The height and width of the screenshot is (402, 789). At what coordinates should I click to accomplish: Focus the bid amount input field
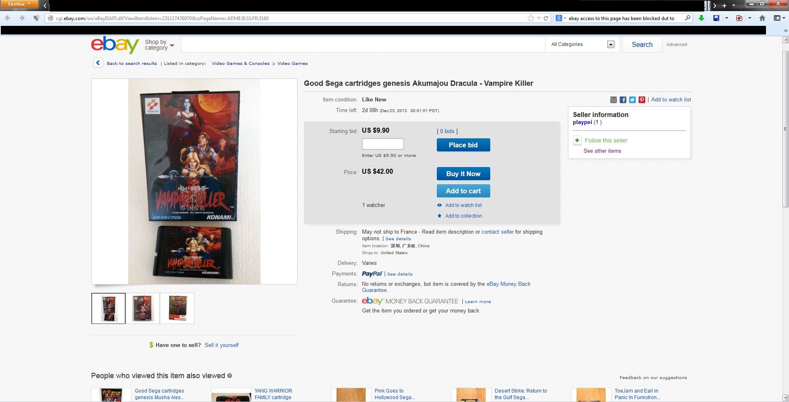click(x=383, y=144)
